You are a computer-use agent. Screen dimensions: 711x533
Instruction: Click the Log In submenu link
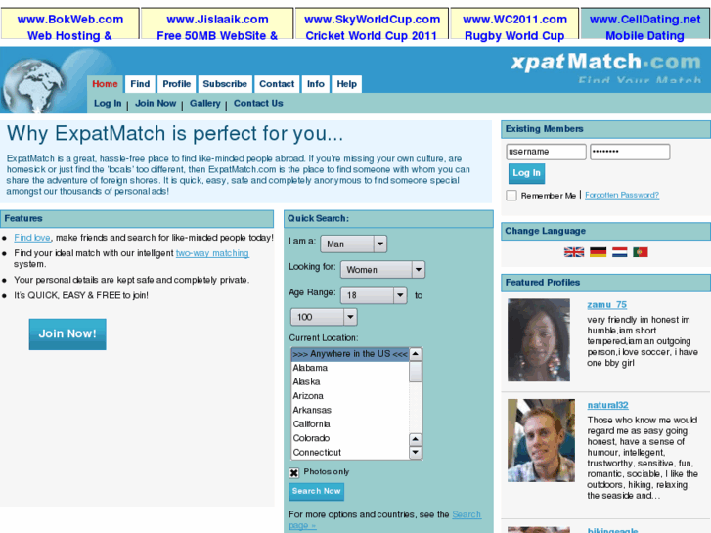108,104
